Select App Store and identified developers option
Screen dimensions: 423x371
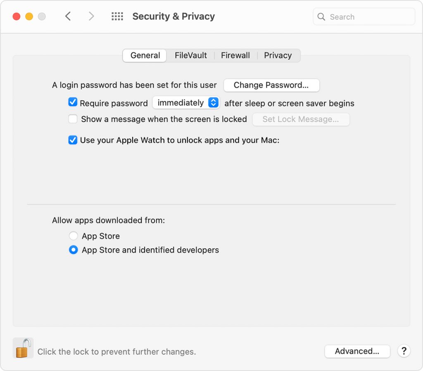73,250
